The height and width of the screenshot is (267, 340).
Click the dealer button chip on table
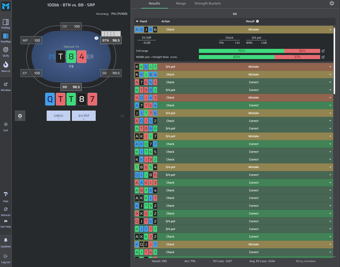pyautogui.click(x=97, y=38)
